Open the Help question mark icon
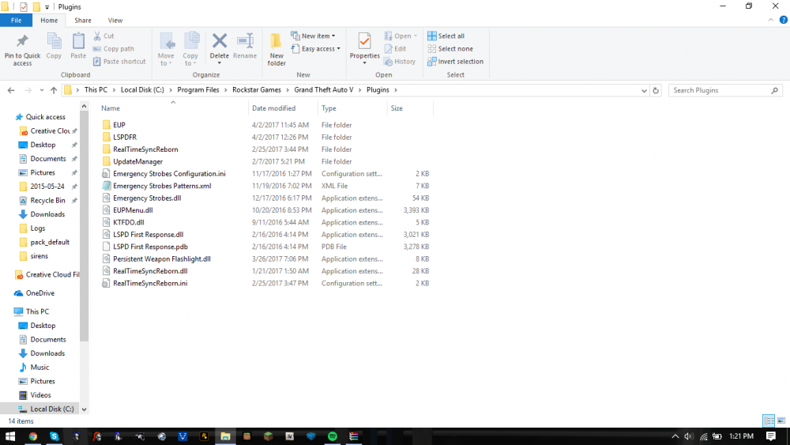Image resolution: width=790 pixels, height=445 pixels. point(783,21)
